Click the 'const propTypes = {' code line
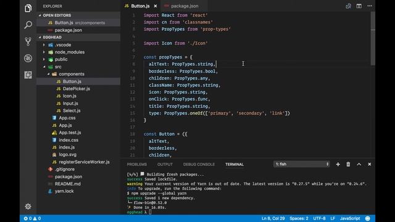Image resolution: width=395 pixels, height=222 pixels. click(x=168, y=57)
